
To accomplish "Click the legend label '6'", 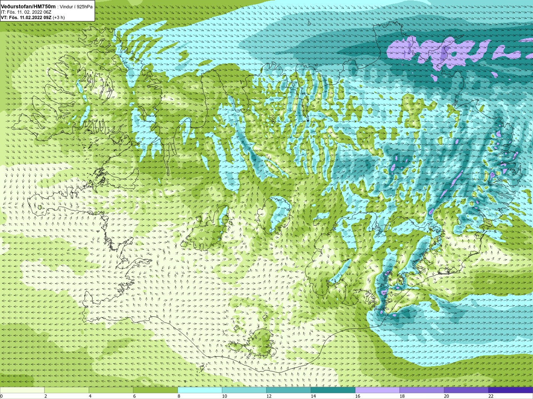I will click(x=134, y=396).
